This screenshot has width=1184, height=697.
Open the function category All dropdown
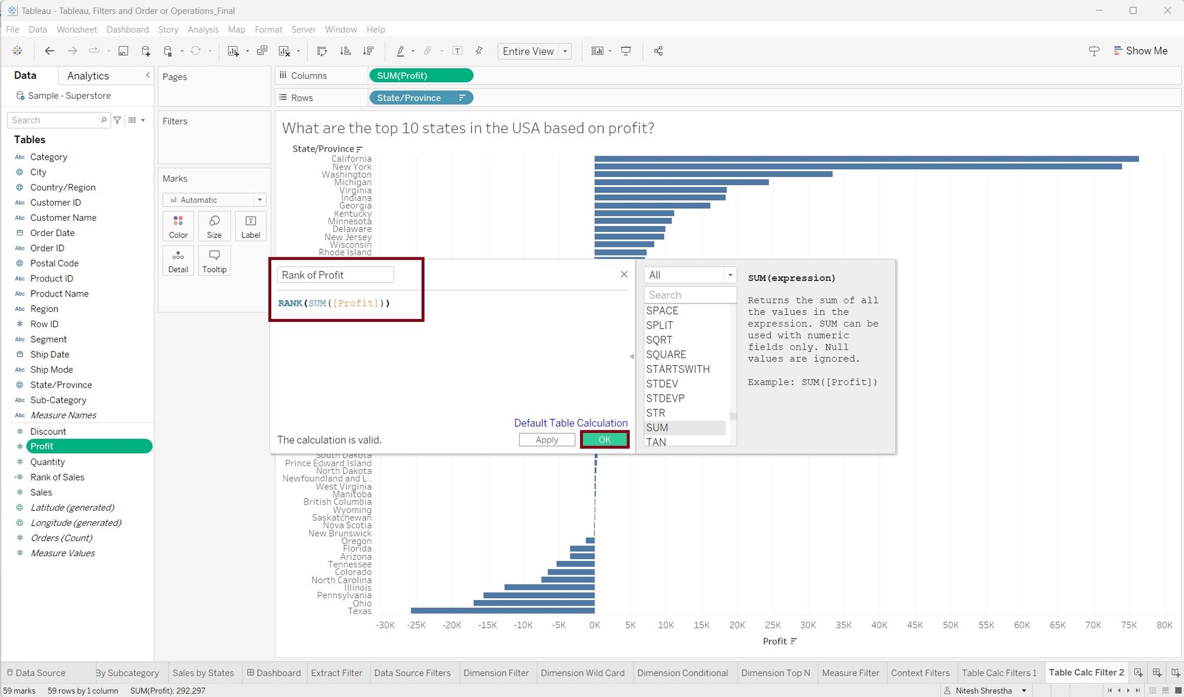click(690, 275)
